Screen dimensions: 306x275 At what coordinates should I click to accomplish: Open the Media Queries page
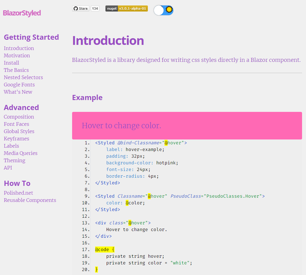coord(21,153)
